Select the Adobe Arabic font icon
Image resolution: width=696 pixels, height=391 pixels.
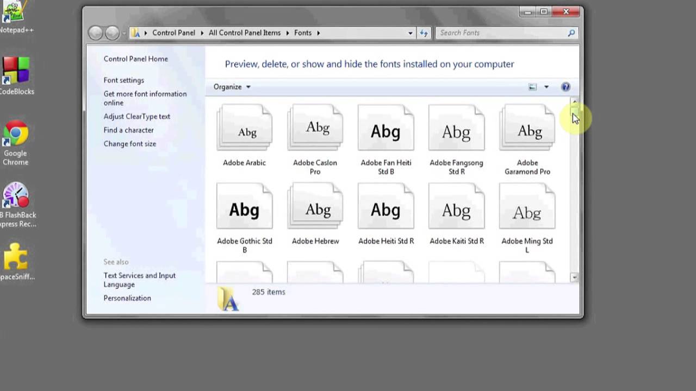tap(244, 128)
